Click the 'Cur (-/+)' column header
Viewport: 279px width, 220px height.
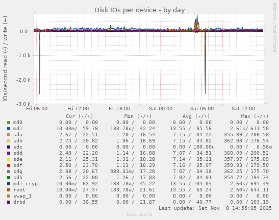[x=80, y=116]
